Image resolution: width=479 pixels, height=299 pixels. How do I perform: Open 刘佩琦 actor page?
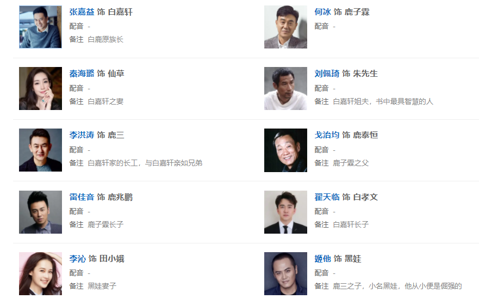327,74
